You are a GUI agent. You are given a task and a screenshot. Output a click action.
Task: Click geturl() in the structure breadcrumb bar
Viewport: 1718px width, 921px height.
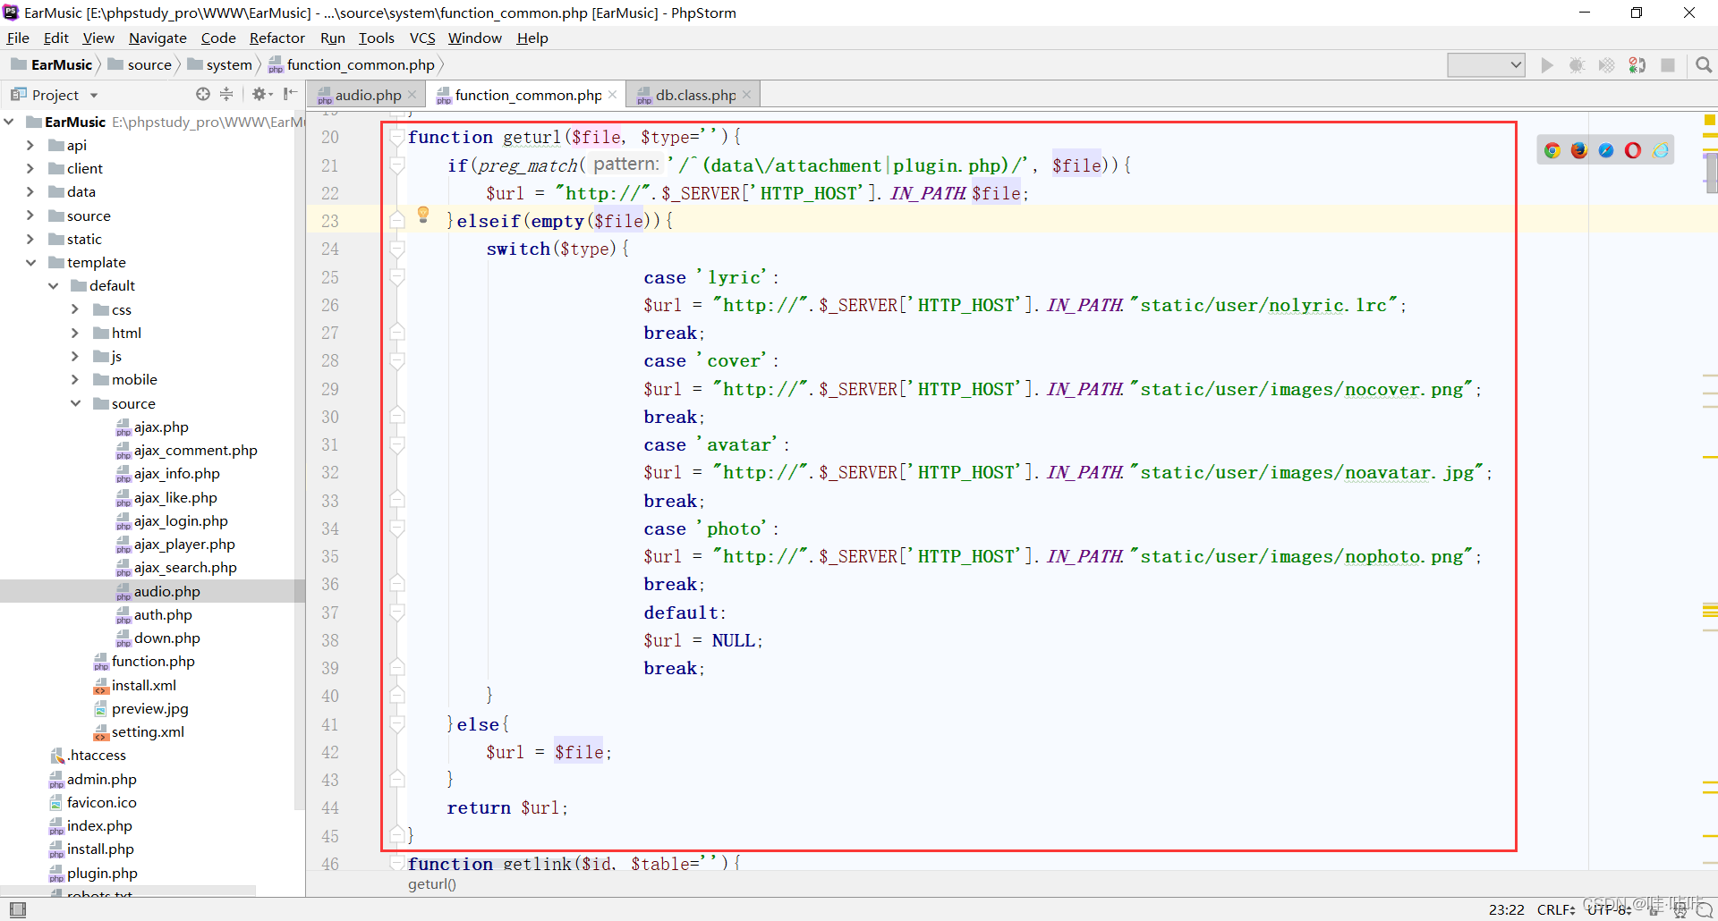[432, 884]
